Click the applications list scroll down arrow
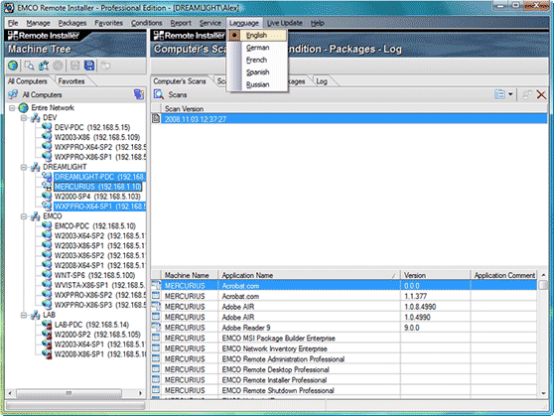 pos(543,393)
